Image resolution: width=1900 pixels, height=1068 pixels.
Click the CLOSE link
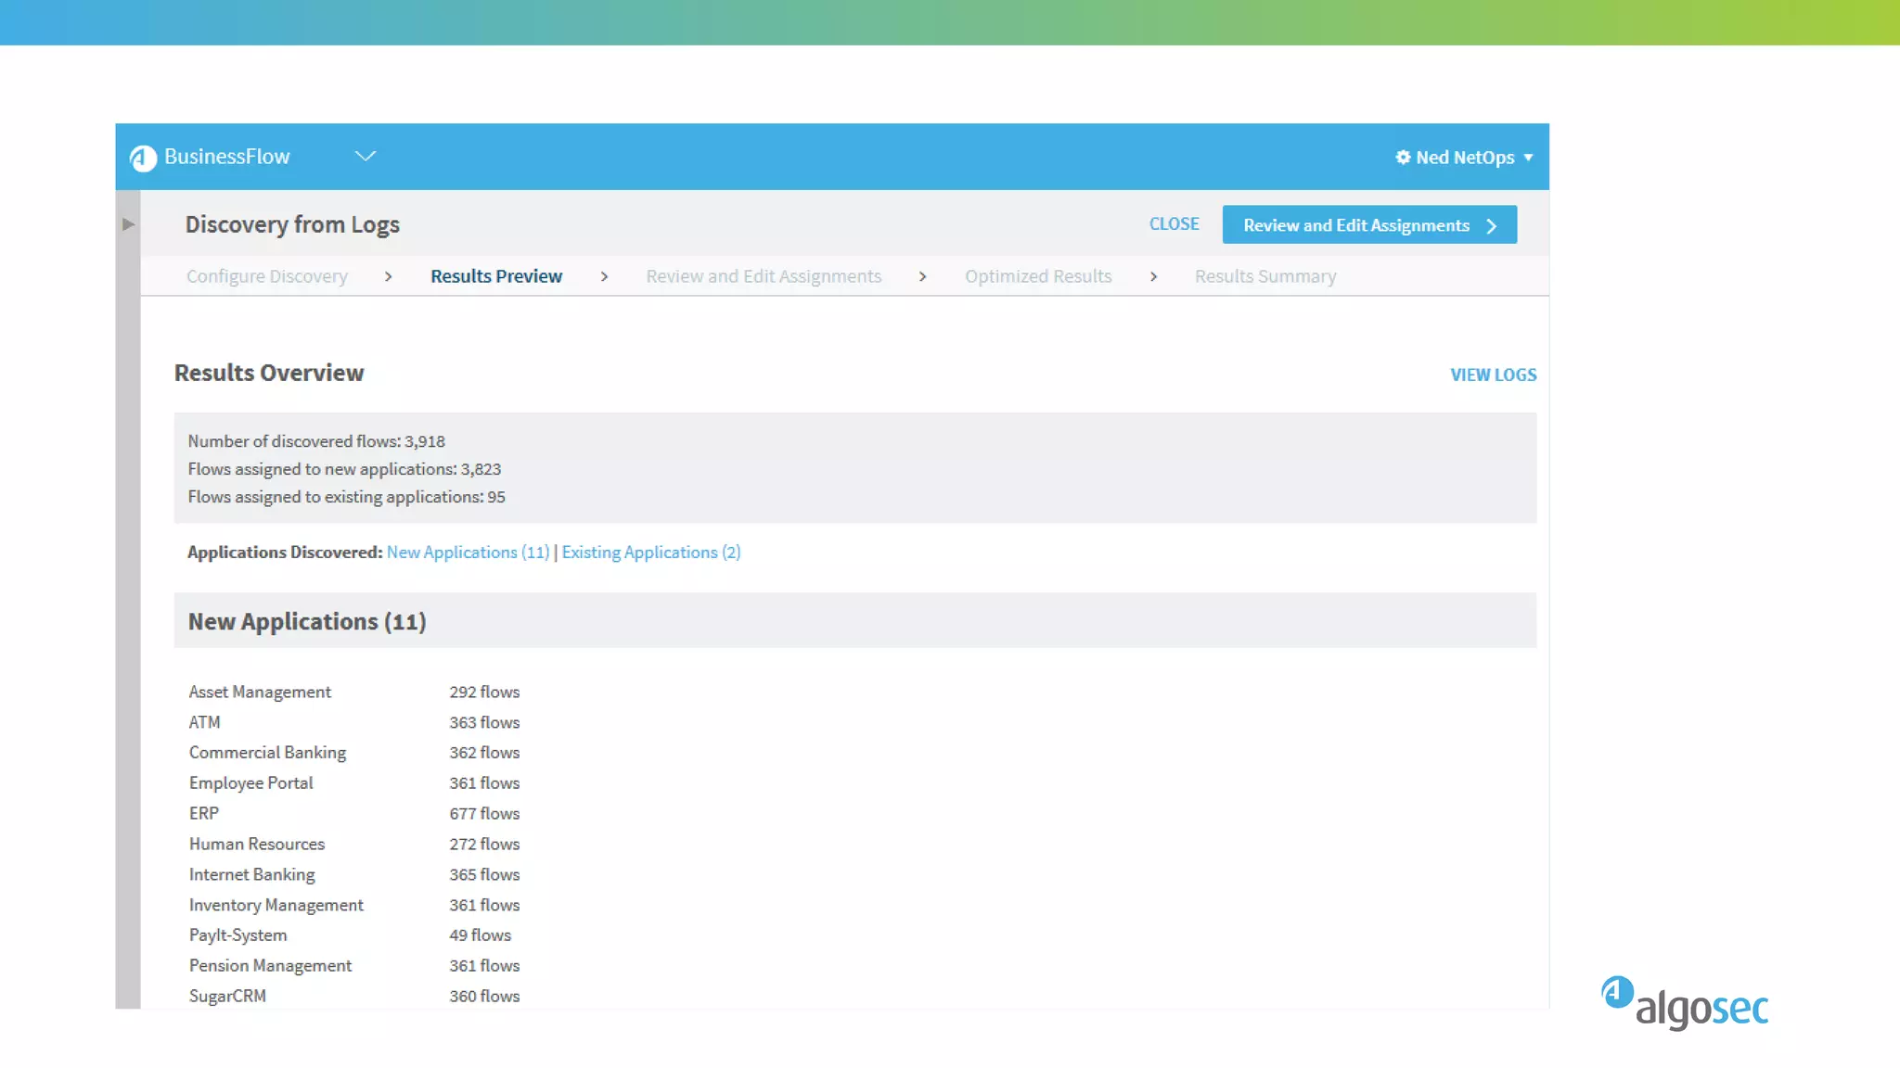(1174, 224)
